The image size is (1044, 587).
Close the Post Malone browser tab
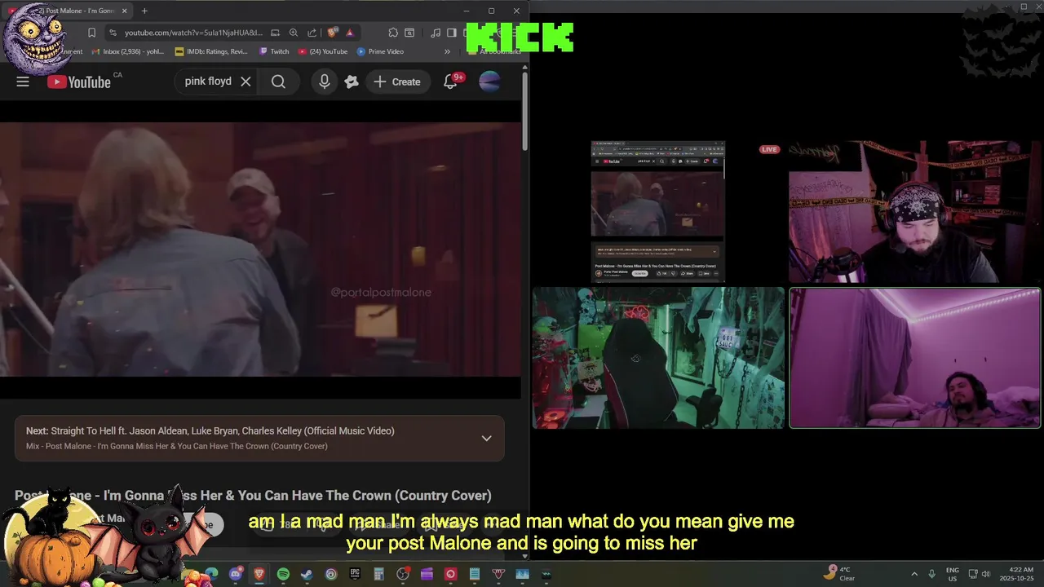point(124,11)
